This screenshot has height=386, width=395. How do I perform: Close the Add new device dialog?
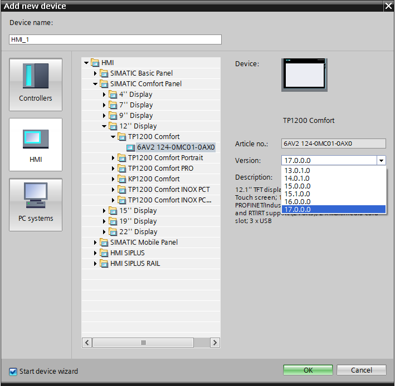[388, 6]
